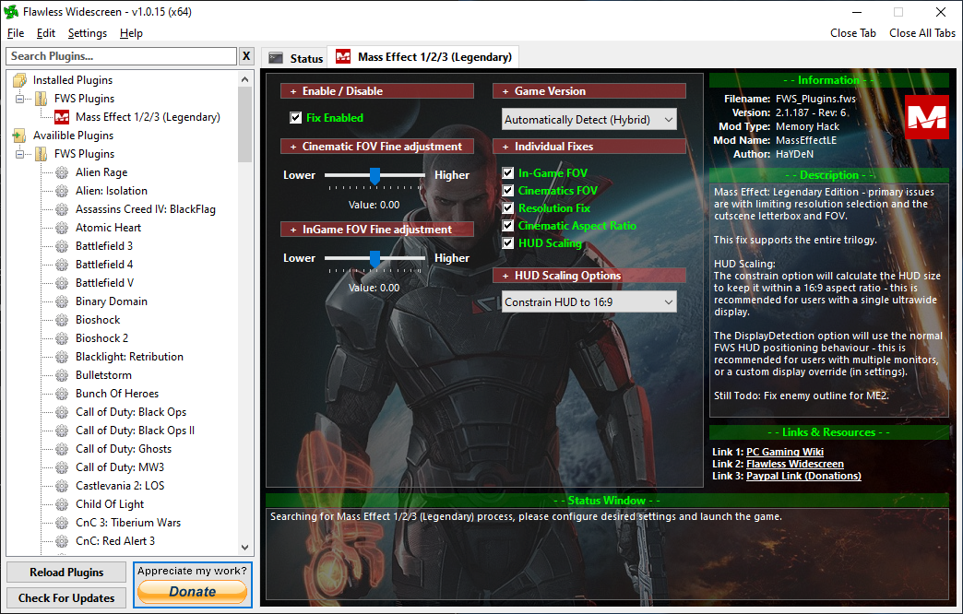Click the gear icon beside Binary Domain
This screenshot has height=614, width=963.
pos(62,301)
